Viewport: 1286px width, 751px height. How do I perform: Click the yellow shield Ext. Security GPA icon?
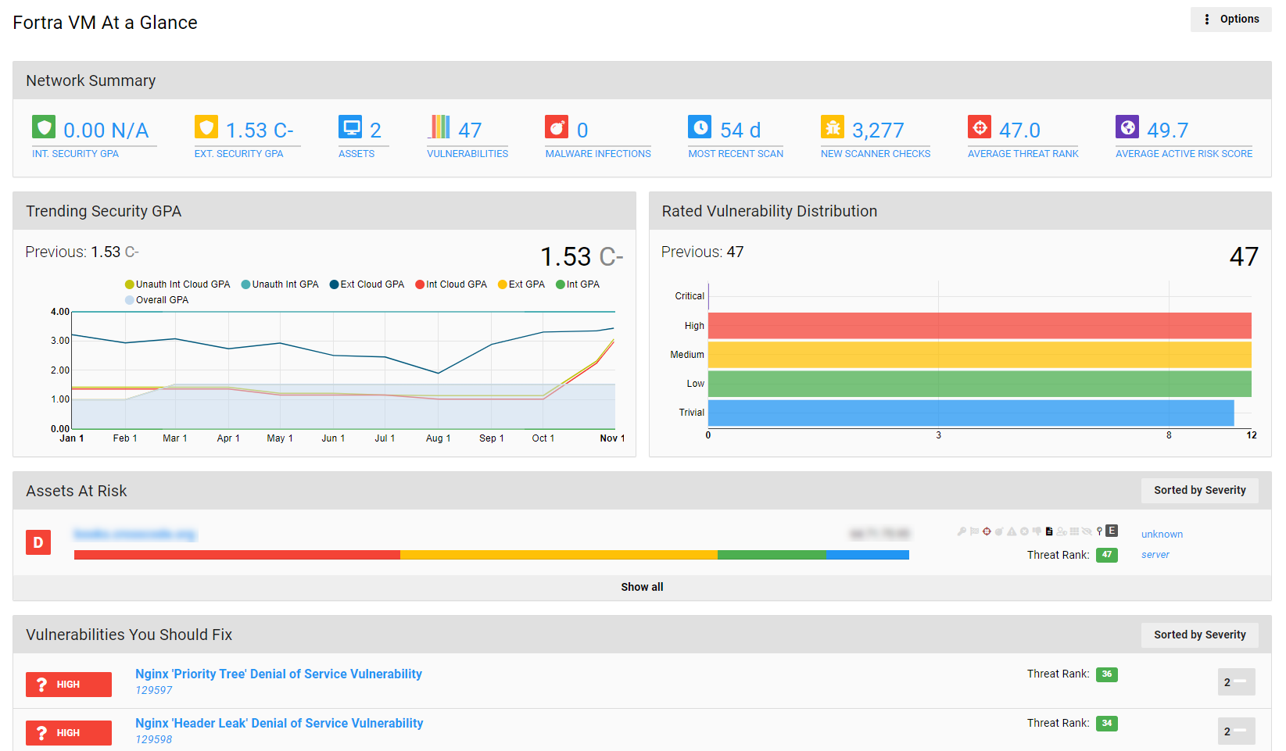[x=206, y=127]
